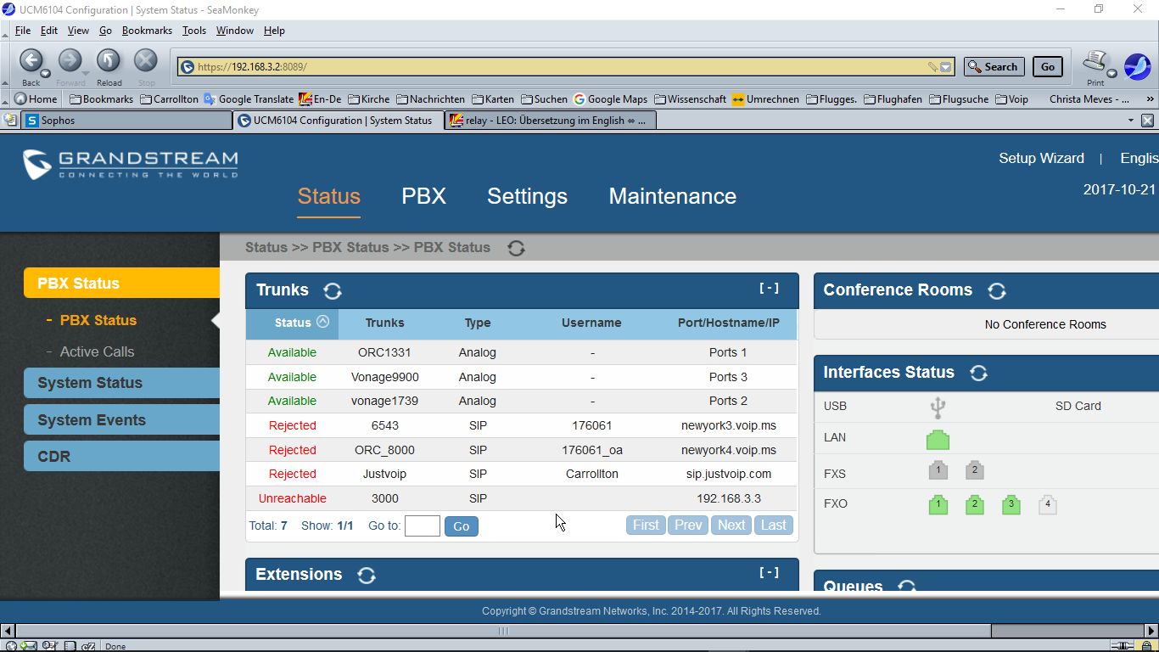Collapse the Trunks panel with [-]
Screen dimensions: 1159x652
[769, 289]
